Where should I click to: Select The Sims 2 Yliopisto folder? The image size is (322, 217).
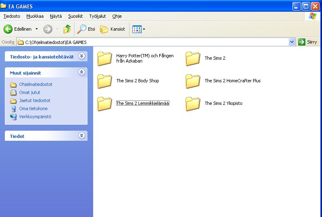coord(223,103)
